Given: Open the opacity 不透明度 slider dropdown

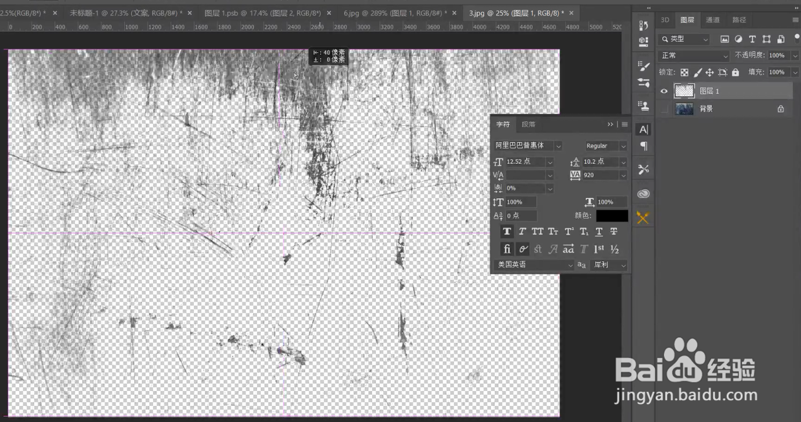Looking at the screenshot, I should 795,56.
